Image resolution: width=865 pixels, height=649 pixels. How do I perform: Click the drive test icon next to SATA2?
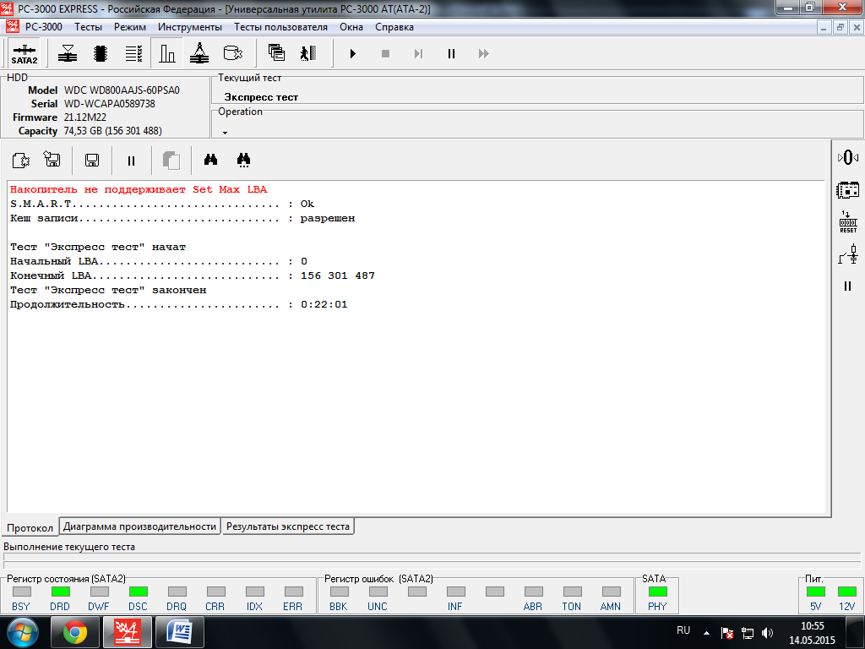pos(68,53)
